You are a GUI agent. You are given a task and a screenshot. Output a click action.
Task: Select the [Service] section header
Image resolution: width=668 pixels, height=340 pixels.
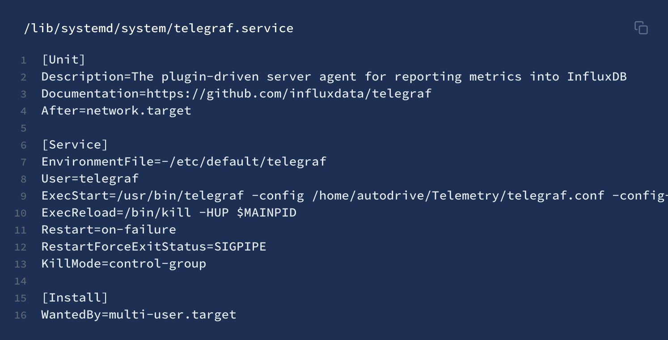click(x=75, y=144)
